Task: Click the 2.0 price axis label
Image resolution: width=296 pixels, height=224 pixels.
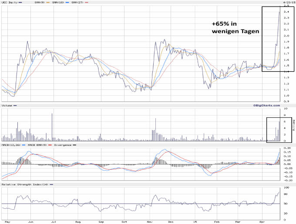Action: (286, 36)
